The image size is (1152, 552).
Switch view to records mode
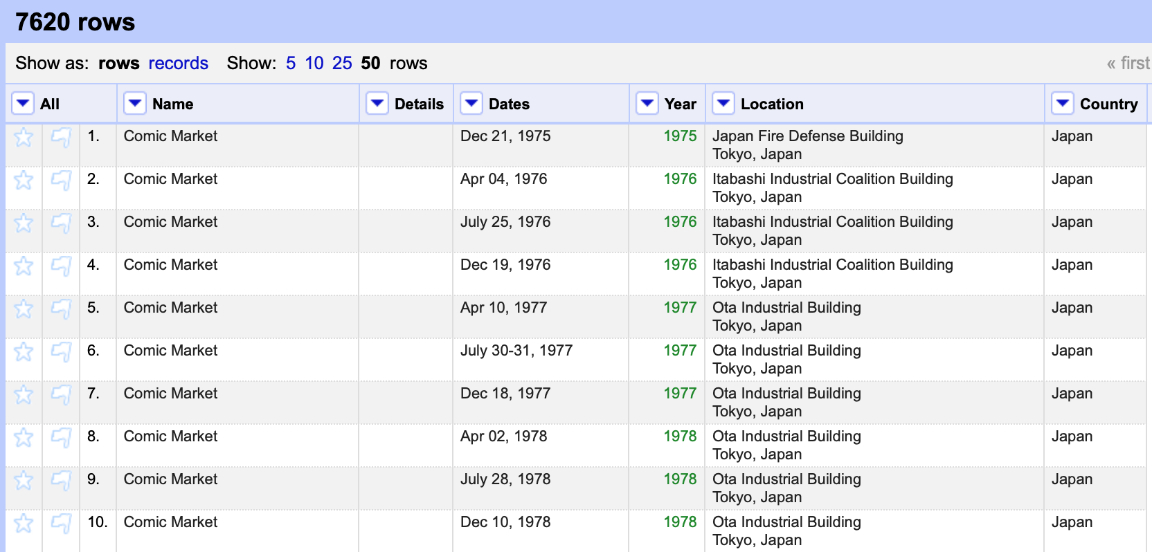tap(178, 64)
